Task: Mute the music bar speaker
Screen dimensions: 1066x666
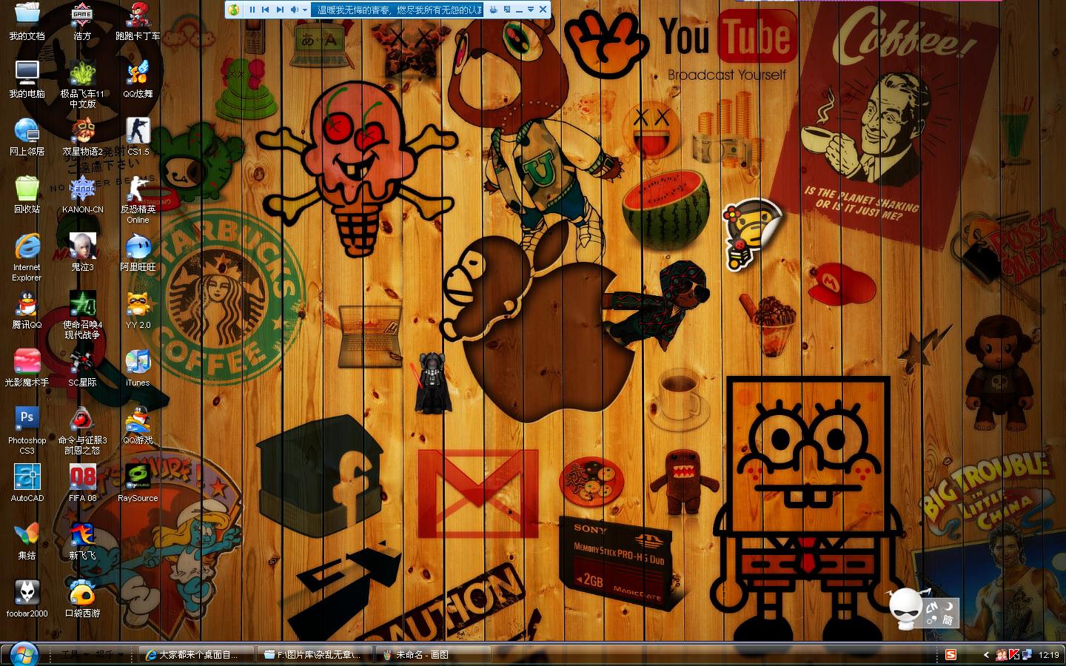Action: pos(295,10)
